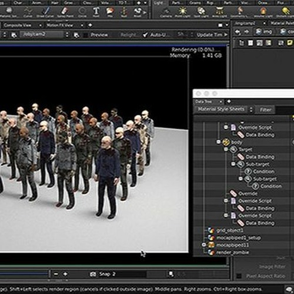Click the snapshot camera icon beside Snap 2
This screenshot has width=294, height=294.
[x=93, y=274]
